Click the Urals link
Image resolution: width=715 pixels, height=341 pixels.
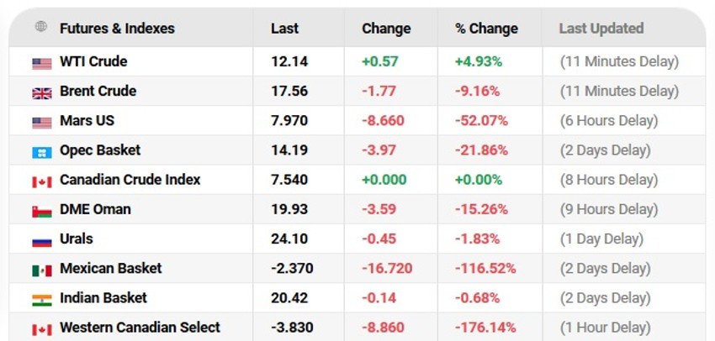click(77, 239)
